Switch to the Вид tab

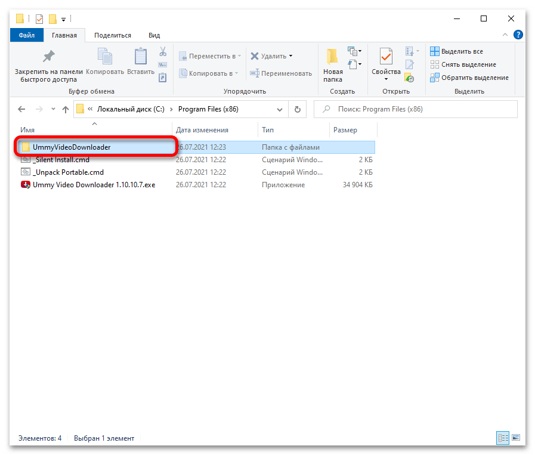point(154,35)
